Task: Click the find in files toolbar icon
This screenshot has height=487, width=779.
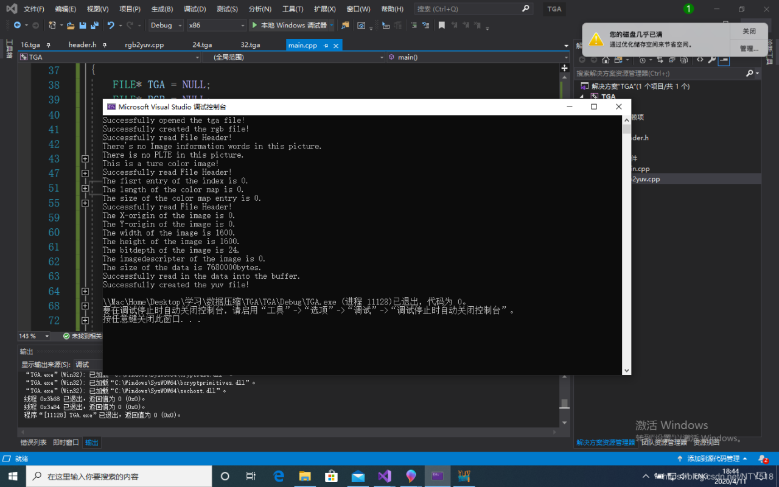Action: 345,25
